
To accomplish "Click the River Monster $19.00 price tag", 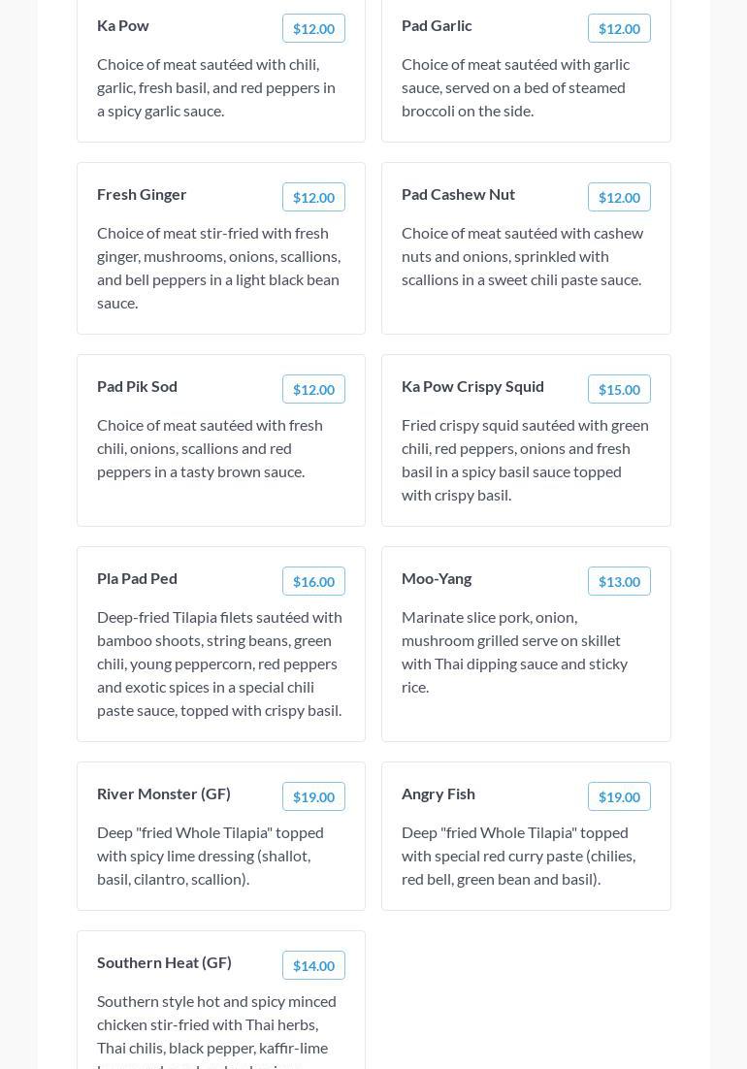I will pos(313,797).
